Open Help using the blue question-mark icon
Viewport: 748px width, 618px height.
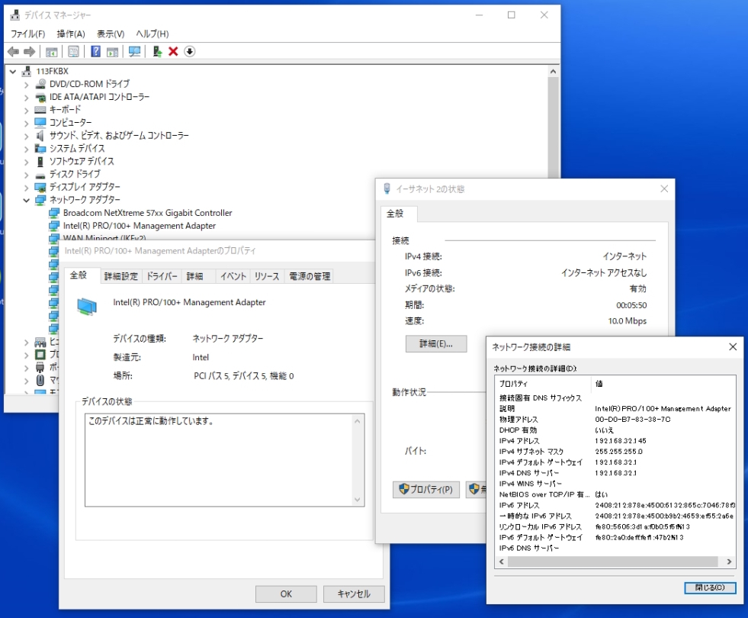click(95, 51)
